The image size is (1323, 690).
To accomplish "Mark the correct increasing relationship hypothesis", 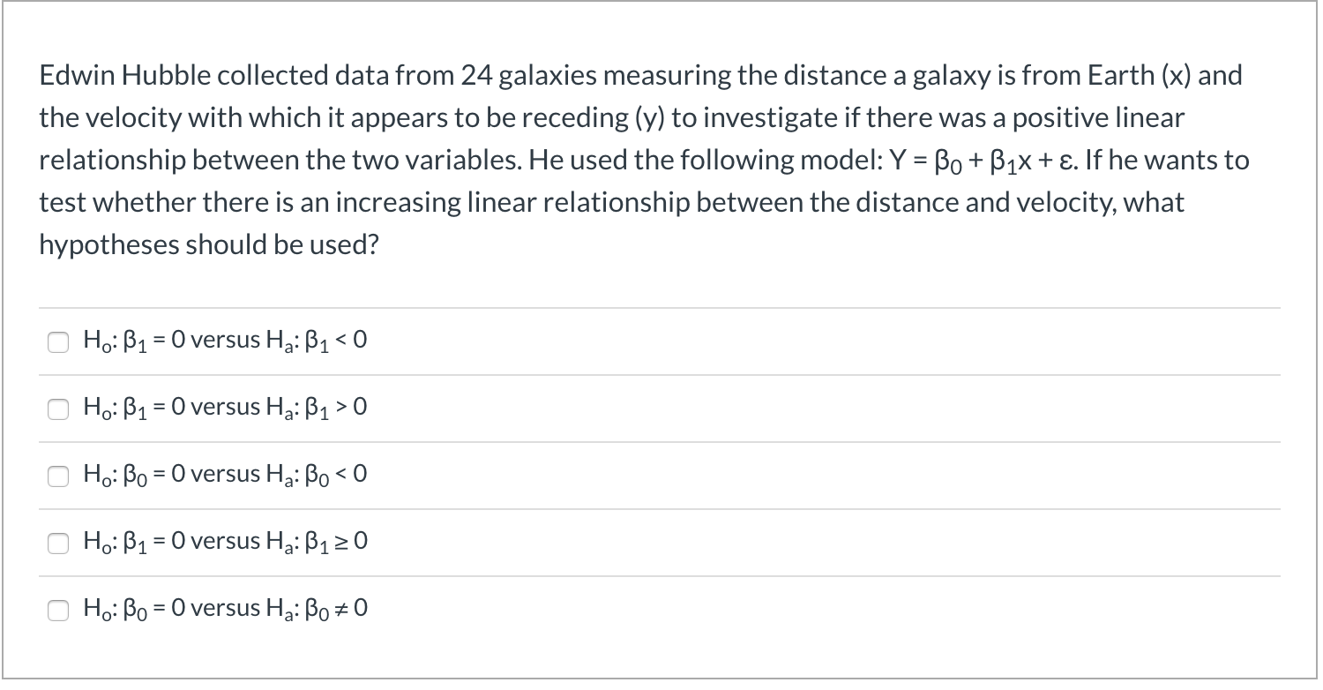I will coord(58,409).
